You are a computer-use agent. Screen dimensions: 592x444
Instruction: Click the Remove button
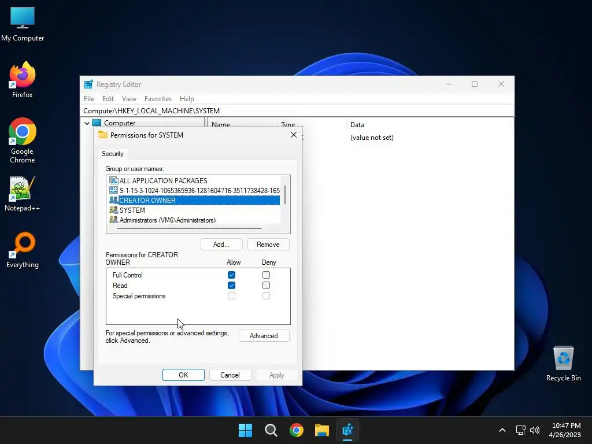tap(268, 245)
